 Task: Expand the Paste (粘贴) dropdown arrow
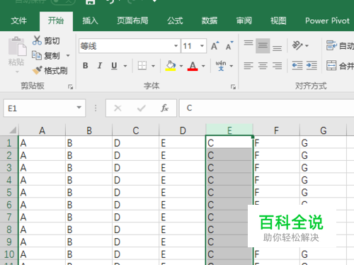17,72
